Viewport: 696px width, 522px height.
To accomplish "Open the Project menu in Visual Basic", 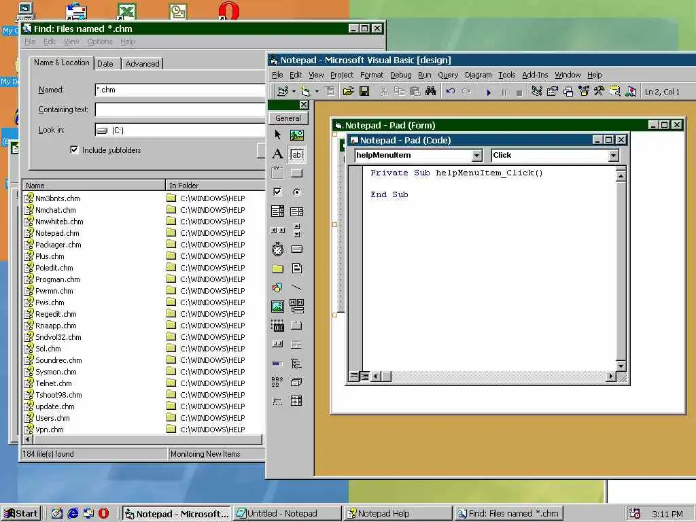I will (x=342, y=75).
